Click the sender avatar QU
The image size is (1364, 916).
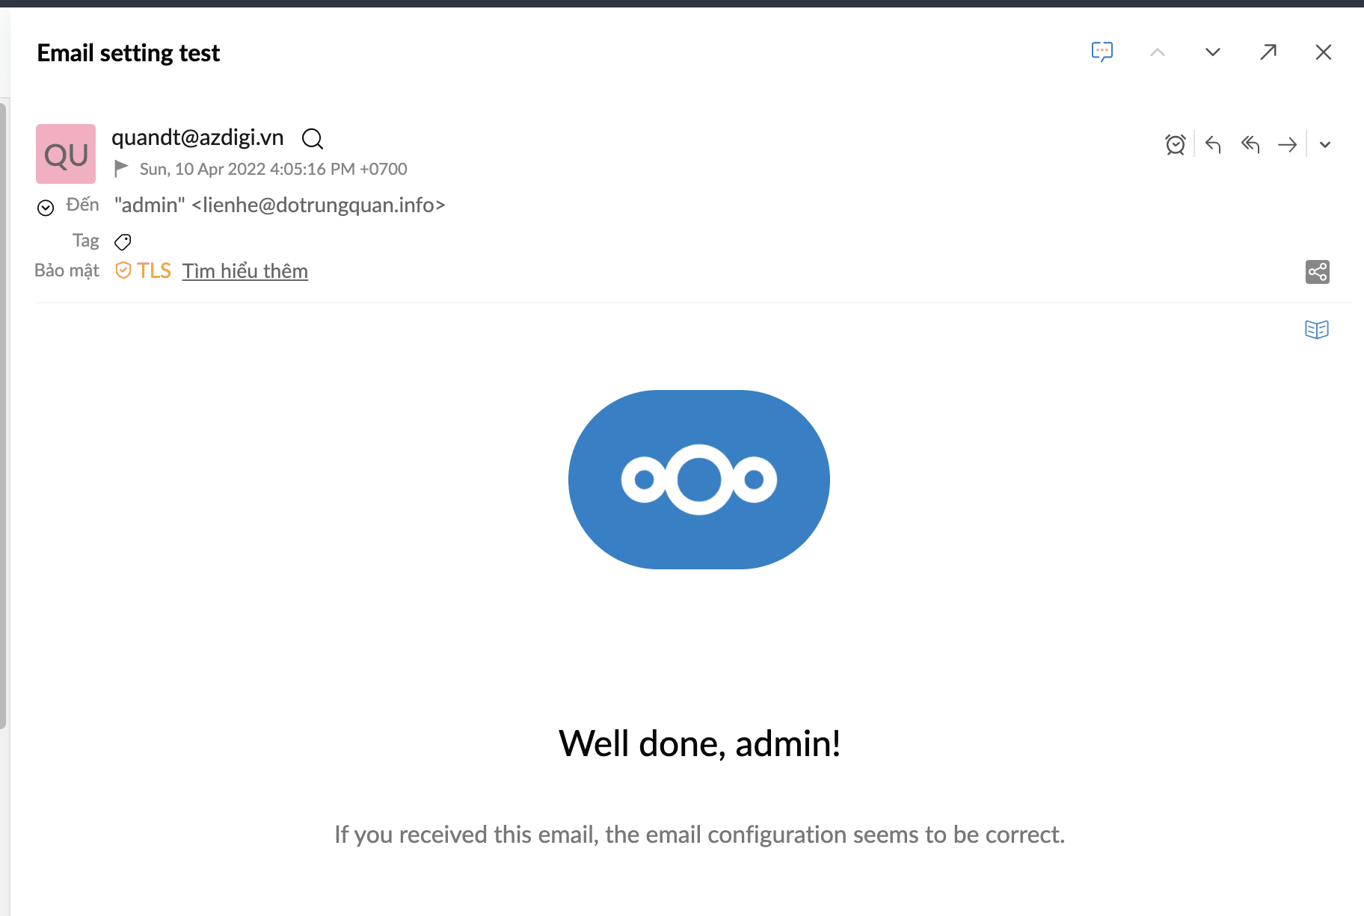point(66,154)
